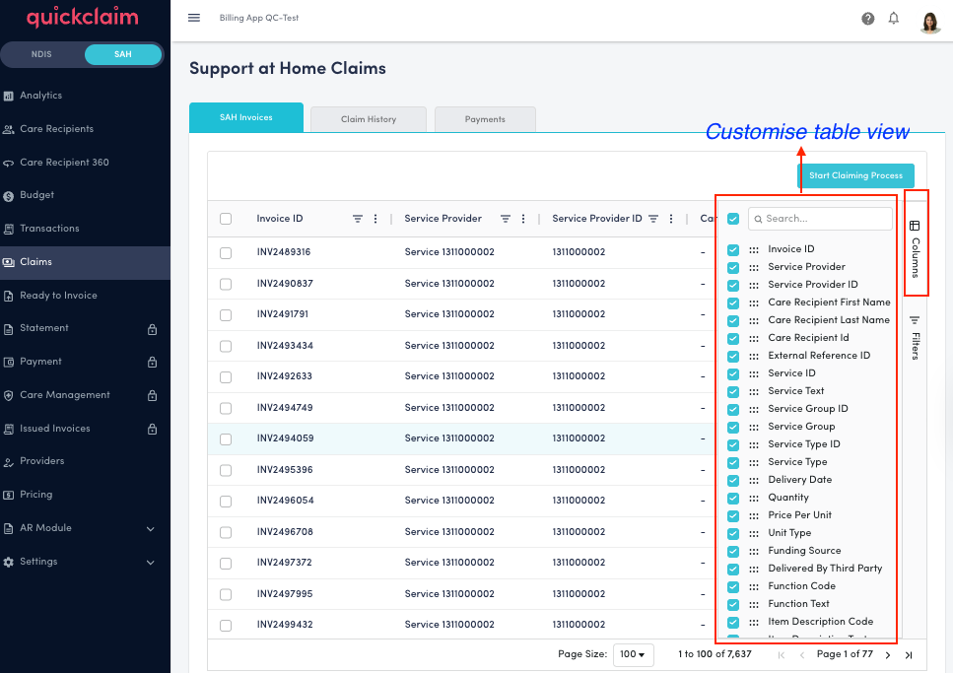This screenshot has height=673, width=953.
Task: Click the drag handle beside Service Text
Action: point(754,391)
